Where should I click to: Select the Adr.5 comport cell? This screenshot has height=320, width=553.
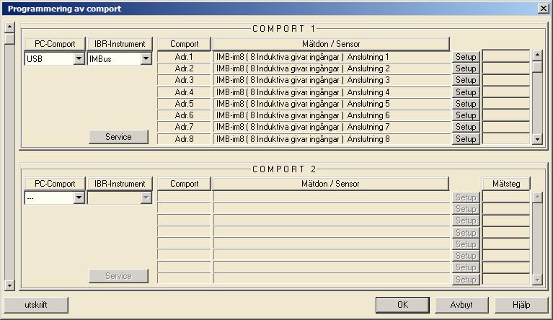[x=184, y=104]
